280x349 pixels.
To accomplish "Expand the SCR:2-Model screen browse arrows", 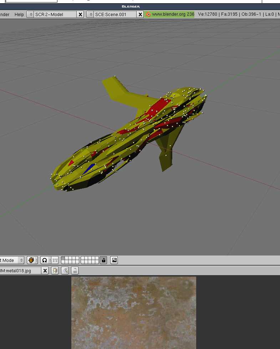I will pos(31,14).
